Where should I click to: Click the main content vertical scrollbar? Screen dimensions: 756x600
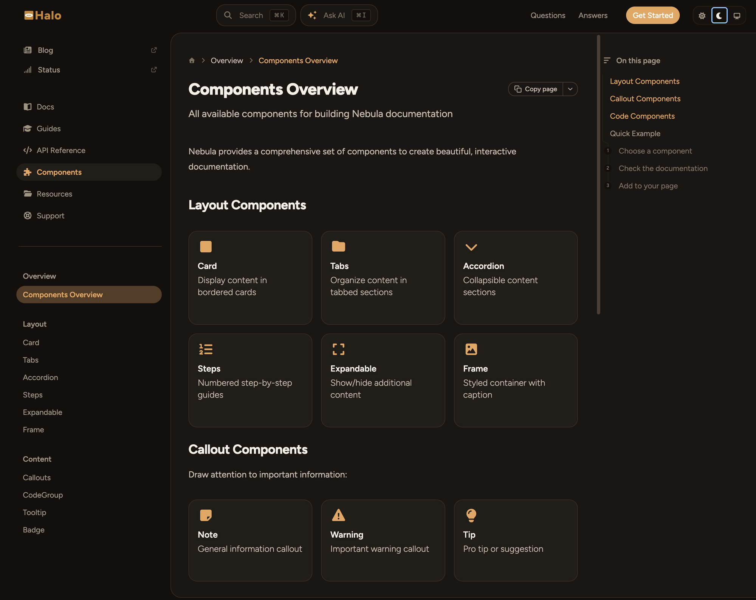598,175
